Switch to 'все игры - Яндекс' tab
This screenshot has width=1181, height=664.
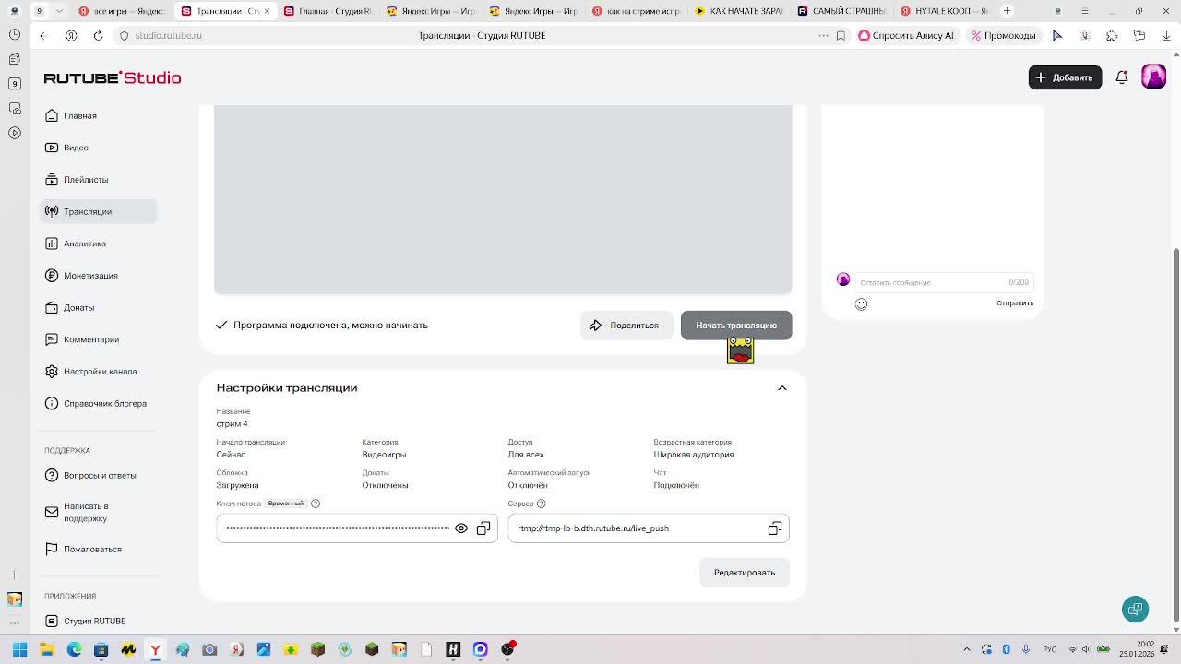[x=122, y=11]
